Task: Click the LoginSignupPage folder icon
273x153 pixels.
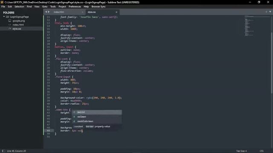Action: pos(7,17)
